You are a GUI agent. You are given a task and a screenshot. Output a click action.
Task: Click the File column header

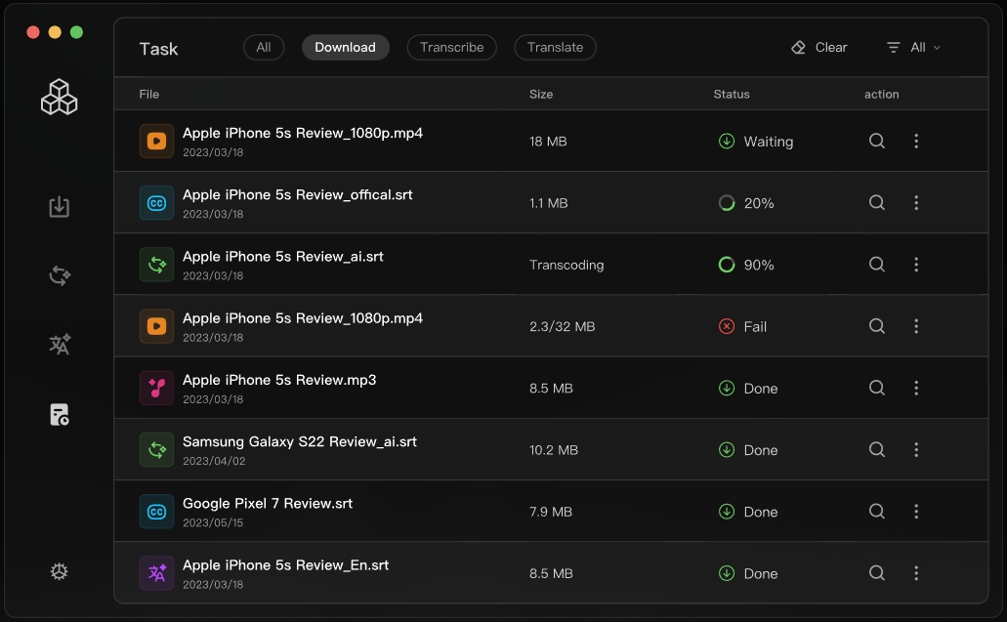(149, 94)
